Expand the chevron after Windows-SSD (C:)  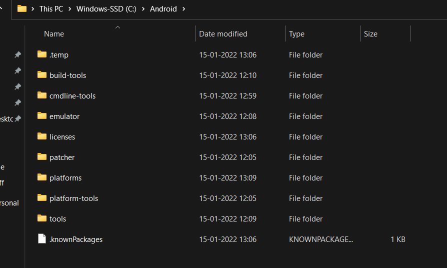point(143,9)
